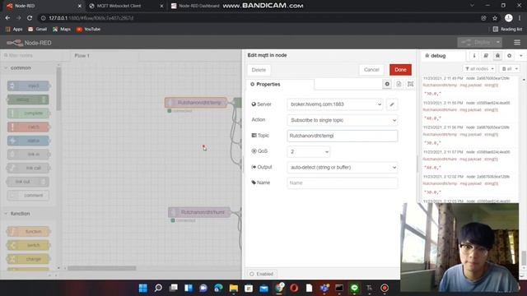Screen dimensions: 527x296
Task: Open the Gmail bookmark
Action: pyautogui.click(x=38, y=30)
